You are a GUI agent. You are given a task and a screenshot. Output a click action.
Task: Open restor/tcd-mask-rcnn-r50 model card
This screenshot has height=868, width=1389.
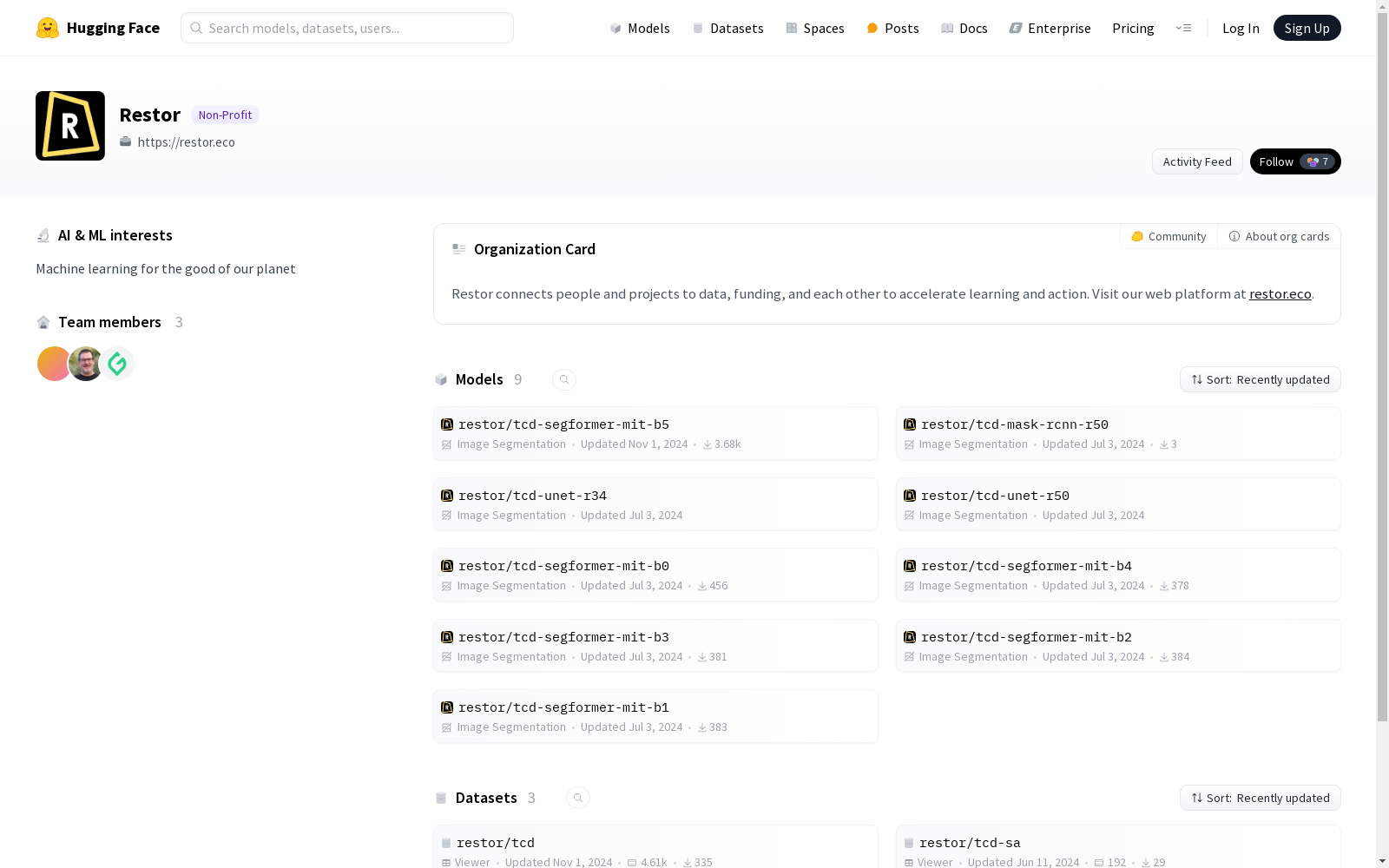1118,433
